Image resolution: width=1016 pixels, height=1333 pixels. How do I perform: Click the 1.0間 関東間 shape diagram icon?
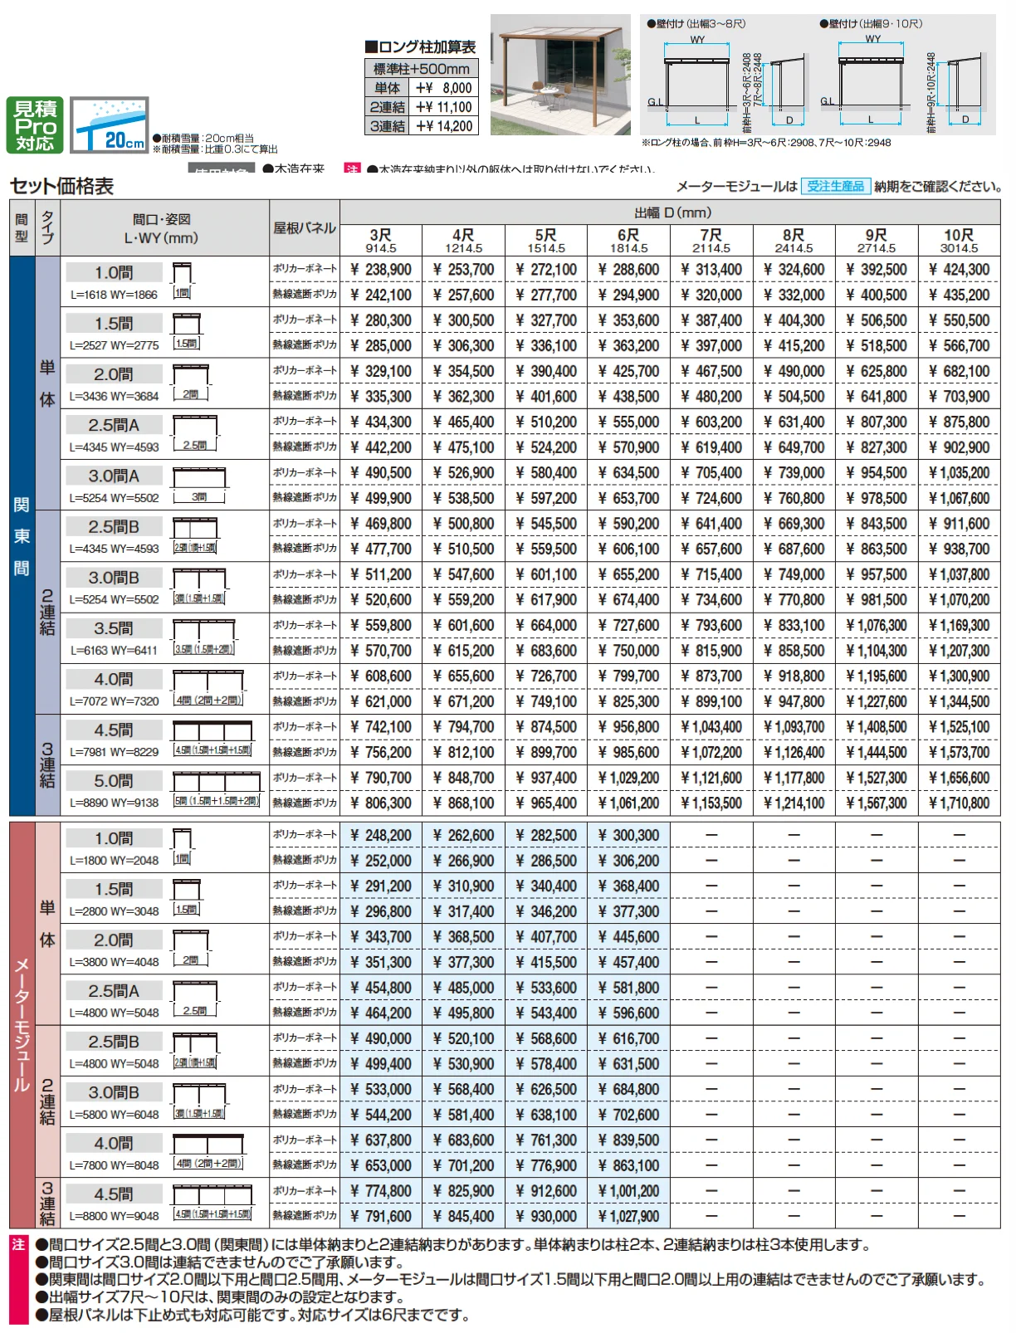pos(183,281)
